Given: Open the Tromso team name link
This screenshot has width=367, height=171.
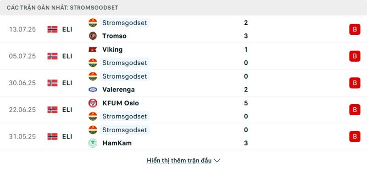Looking at the screenshot, I should [114, 36].
